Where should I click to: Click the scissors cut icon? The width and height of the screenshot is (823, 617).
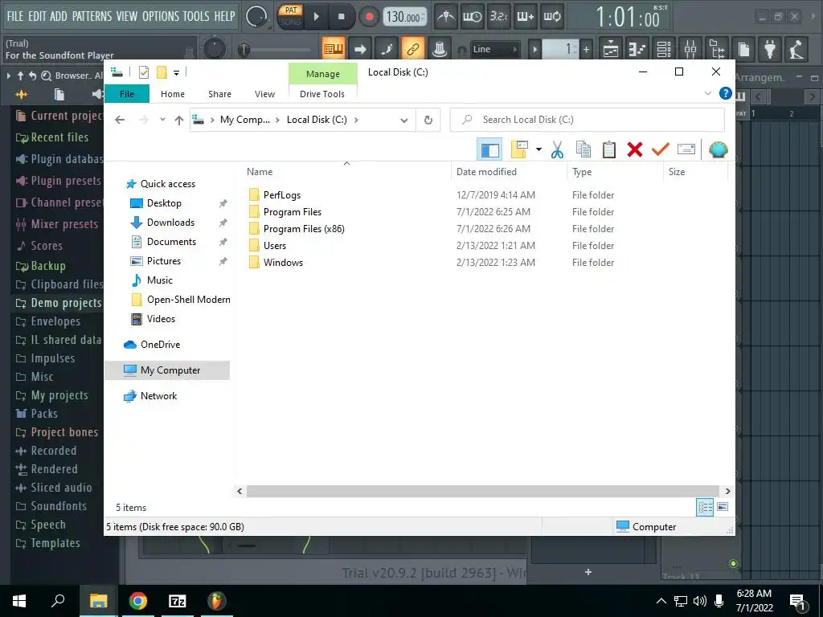point(558,149)
